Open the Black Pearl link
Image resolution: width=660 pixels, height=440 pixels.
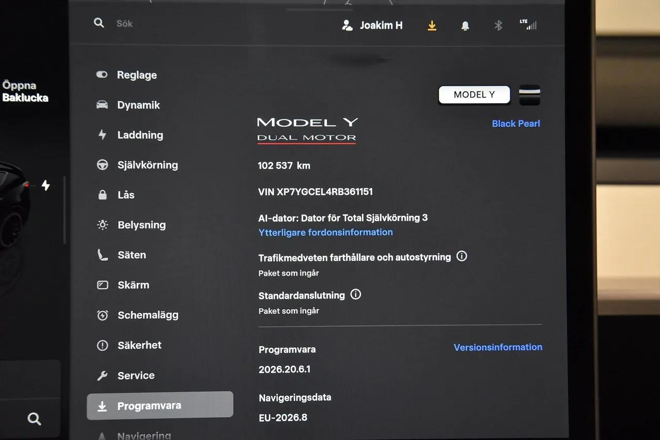[x=516, y=124]
